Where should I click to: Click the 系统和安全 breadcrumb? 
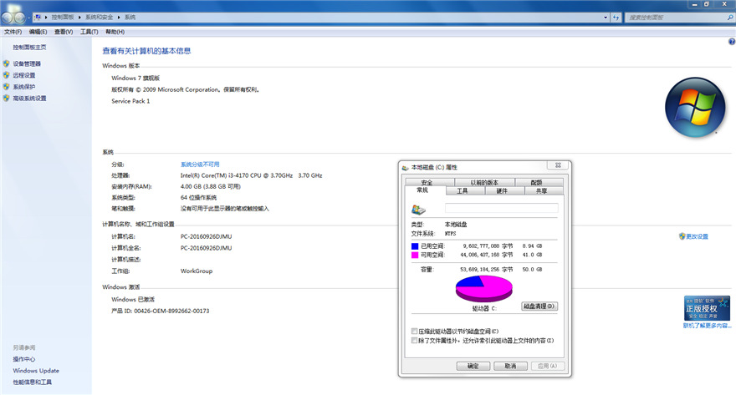point(99,18)
